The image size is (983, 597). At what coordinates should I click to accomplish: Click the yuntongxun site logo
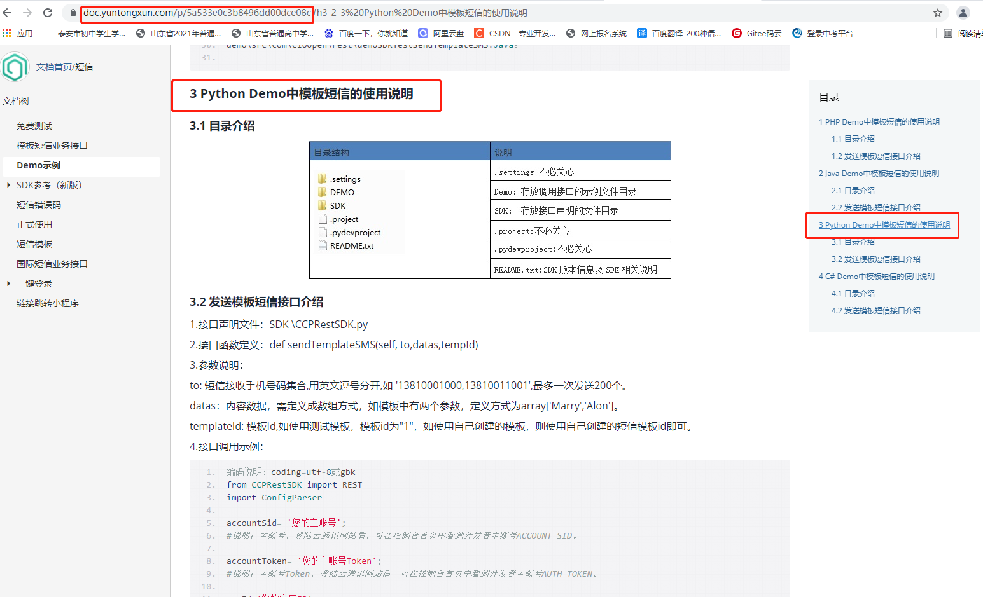(15, 66)
